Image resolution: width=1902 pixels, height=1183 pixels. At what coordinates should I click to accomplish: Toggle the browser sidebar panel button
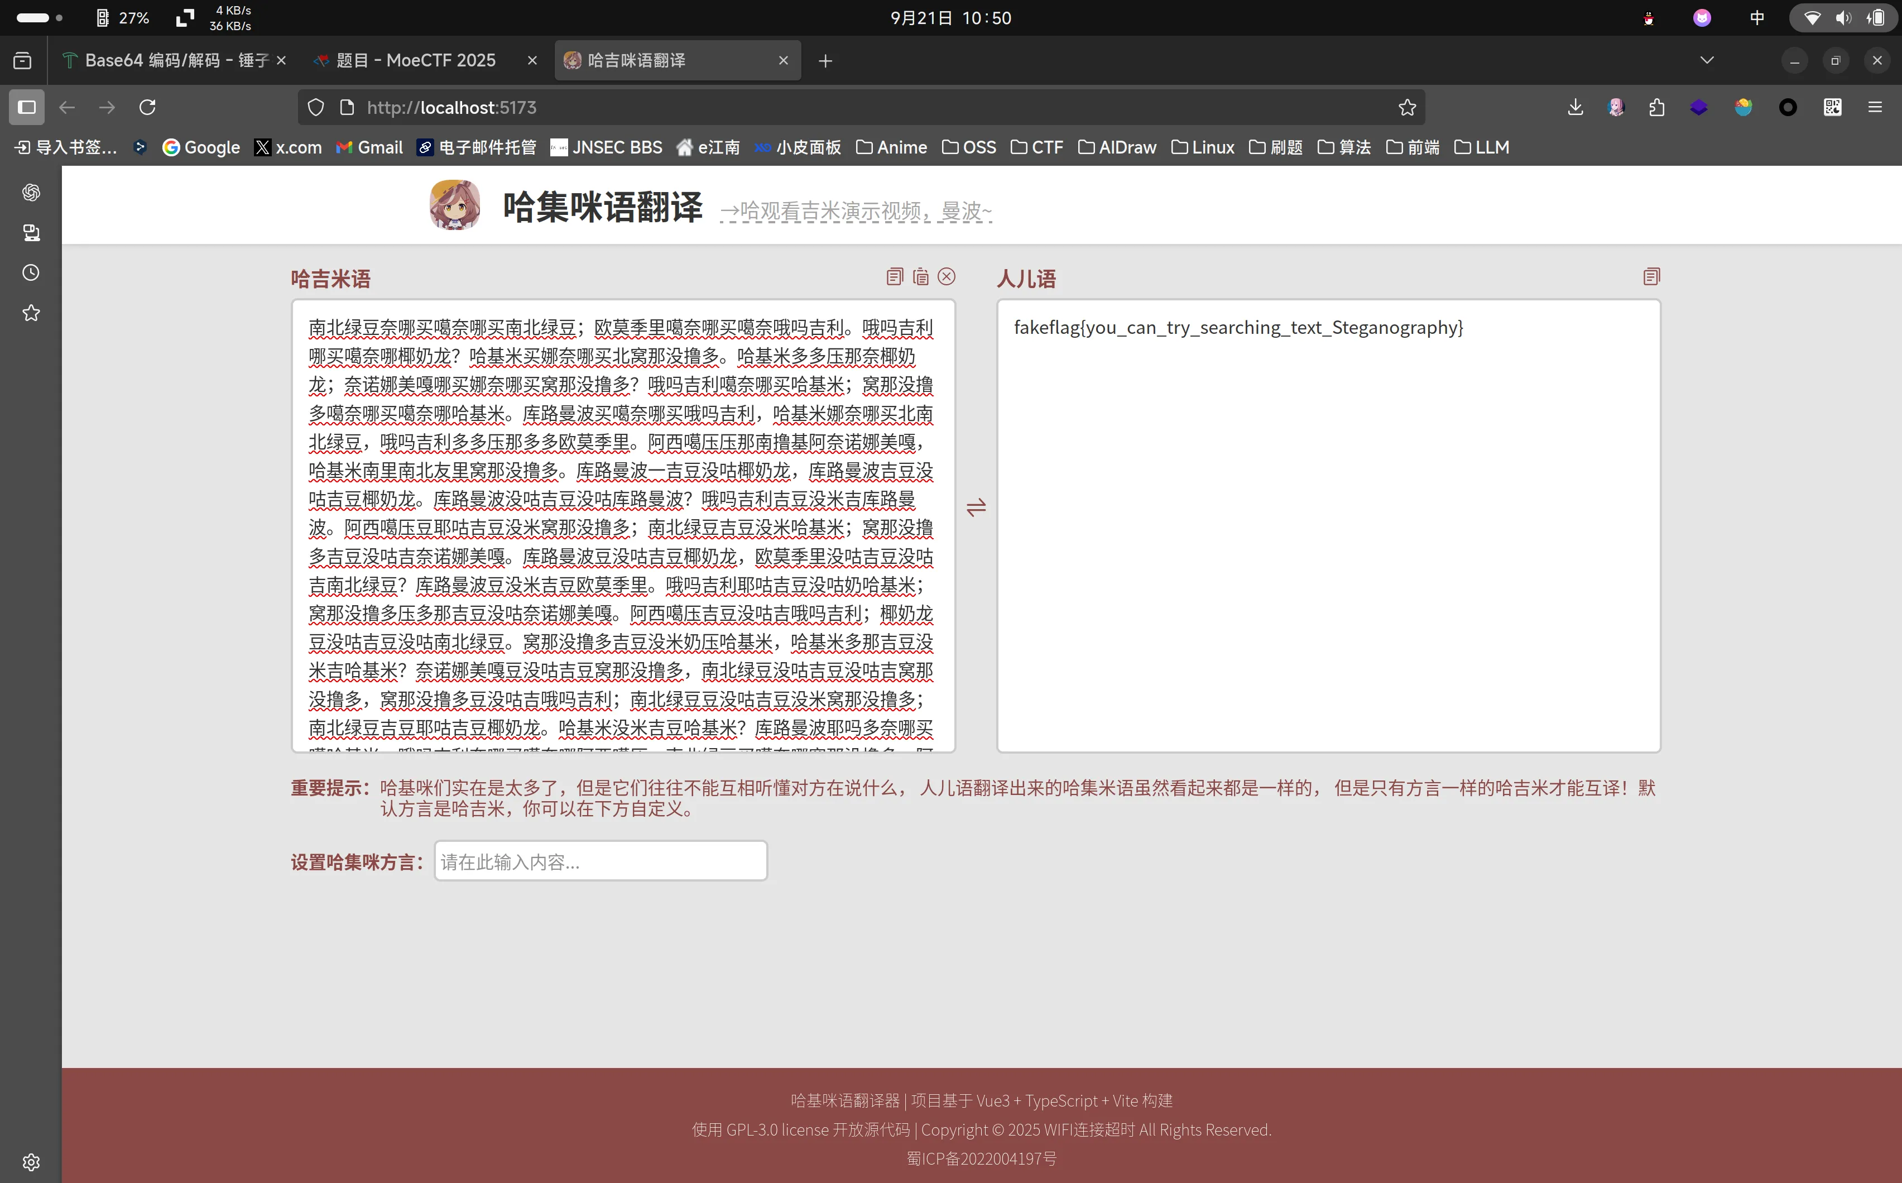click(27, 107)
